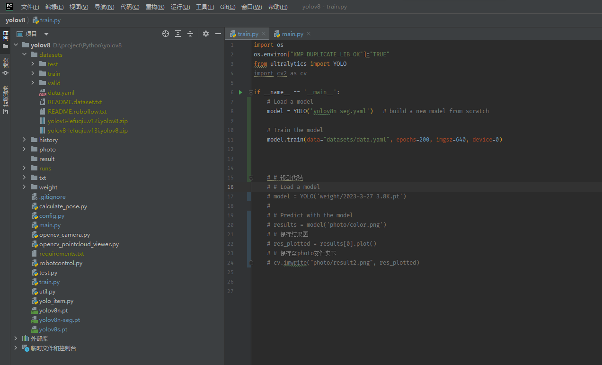The image size is (602, 365).
Task: Hide the Project tool window with minus icon
Action: pos(218,34)
